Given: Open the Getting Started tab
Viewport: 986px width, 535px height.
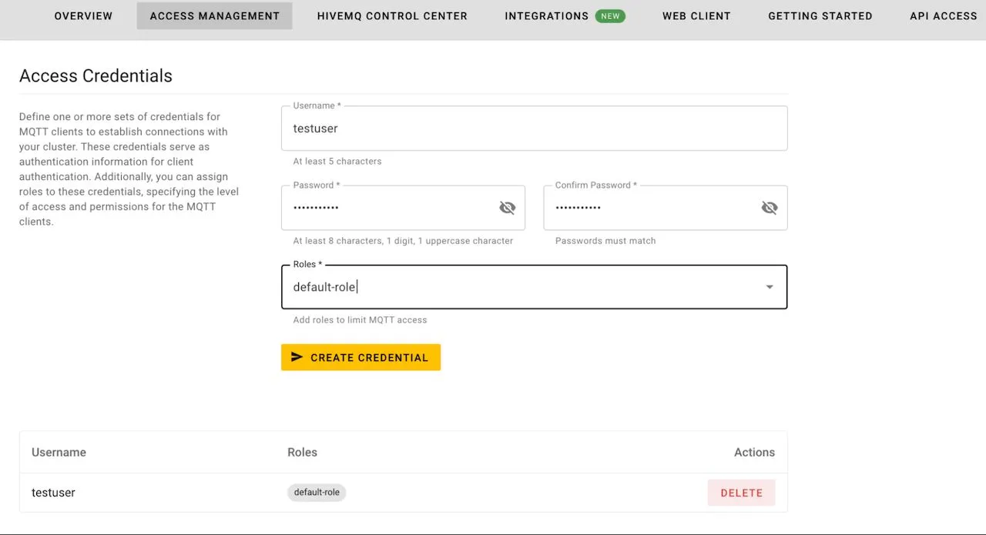Looking at the screenshot, I should pyautogui.click(x=820, y=15).
